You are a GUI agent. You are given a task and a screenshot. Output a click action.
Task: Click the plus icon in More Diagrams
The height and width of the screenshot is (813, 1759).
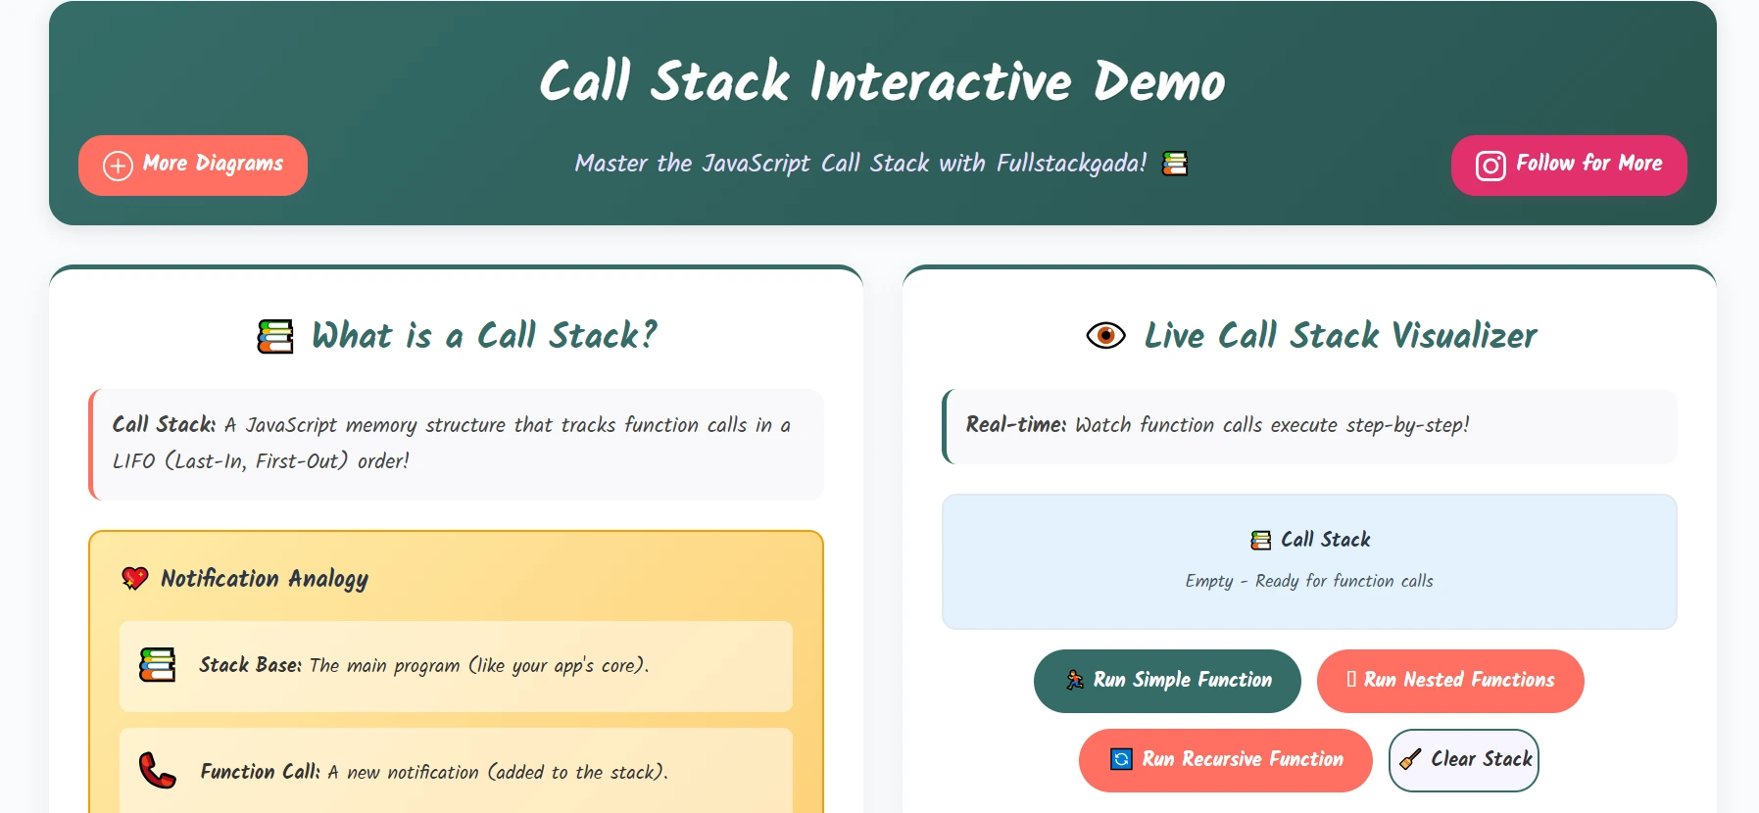pos(118,166)
